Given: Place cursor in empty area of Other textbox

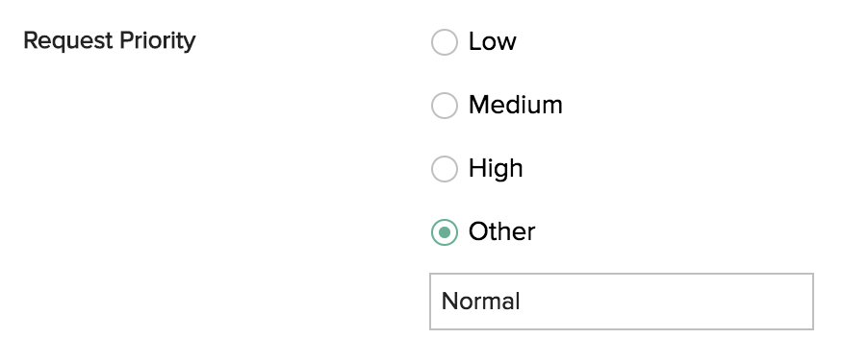Looking at the screenshot, I should point(667,302).
